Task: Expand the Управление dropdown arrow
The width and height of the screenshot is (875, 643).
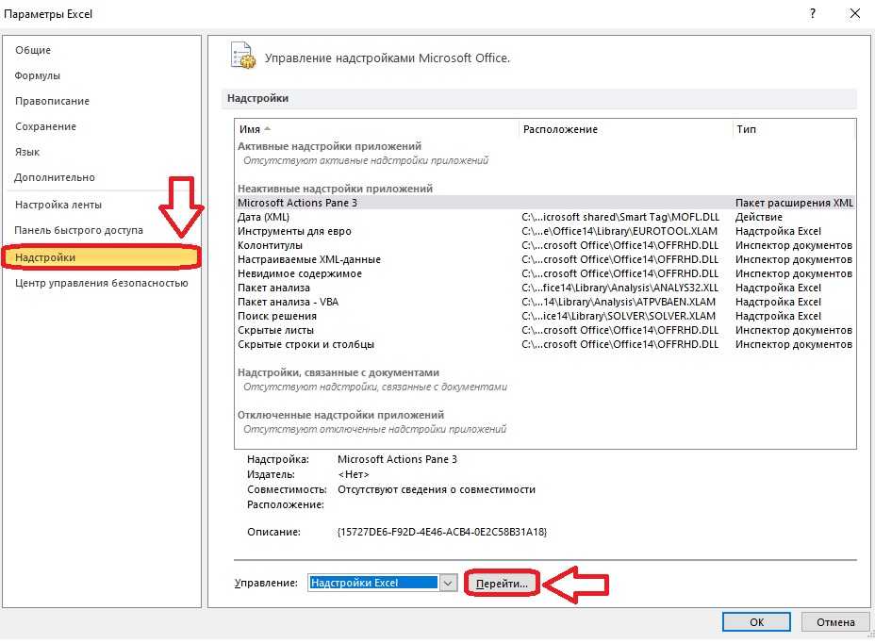Action: click(448, 584)
